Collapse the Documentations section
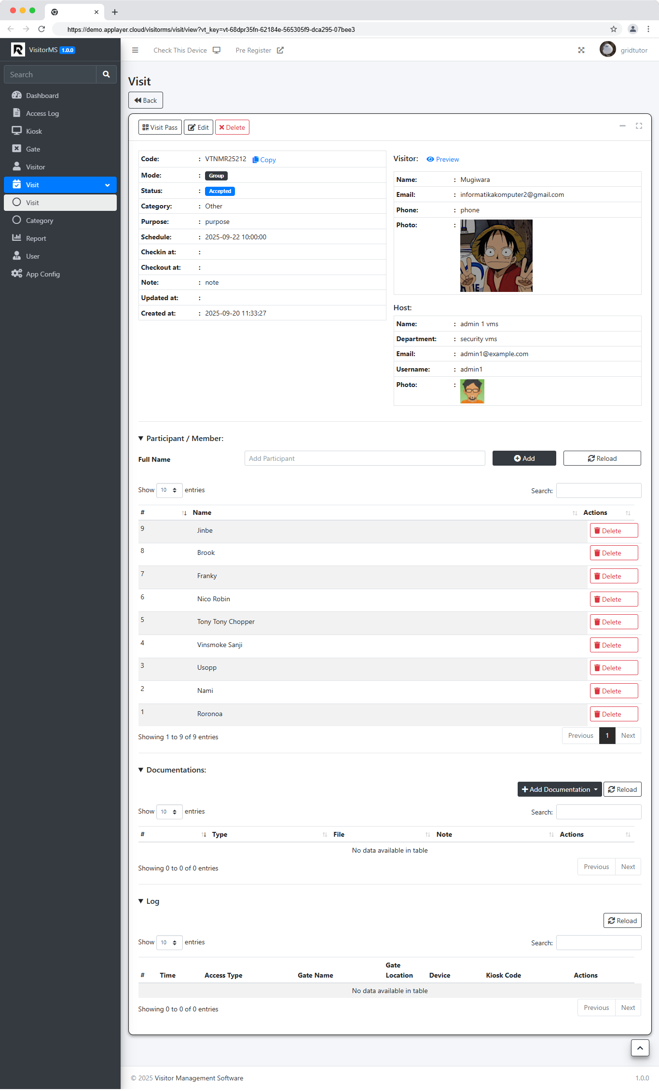 172,770
